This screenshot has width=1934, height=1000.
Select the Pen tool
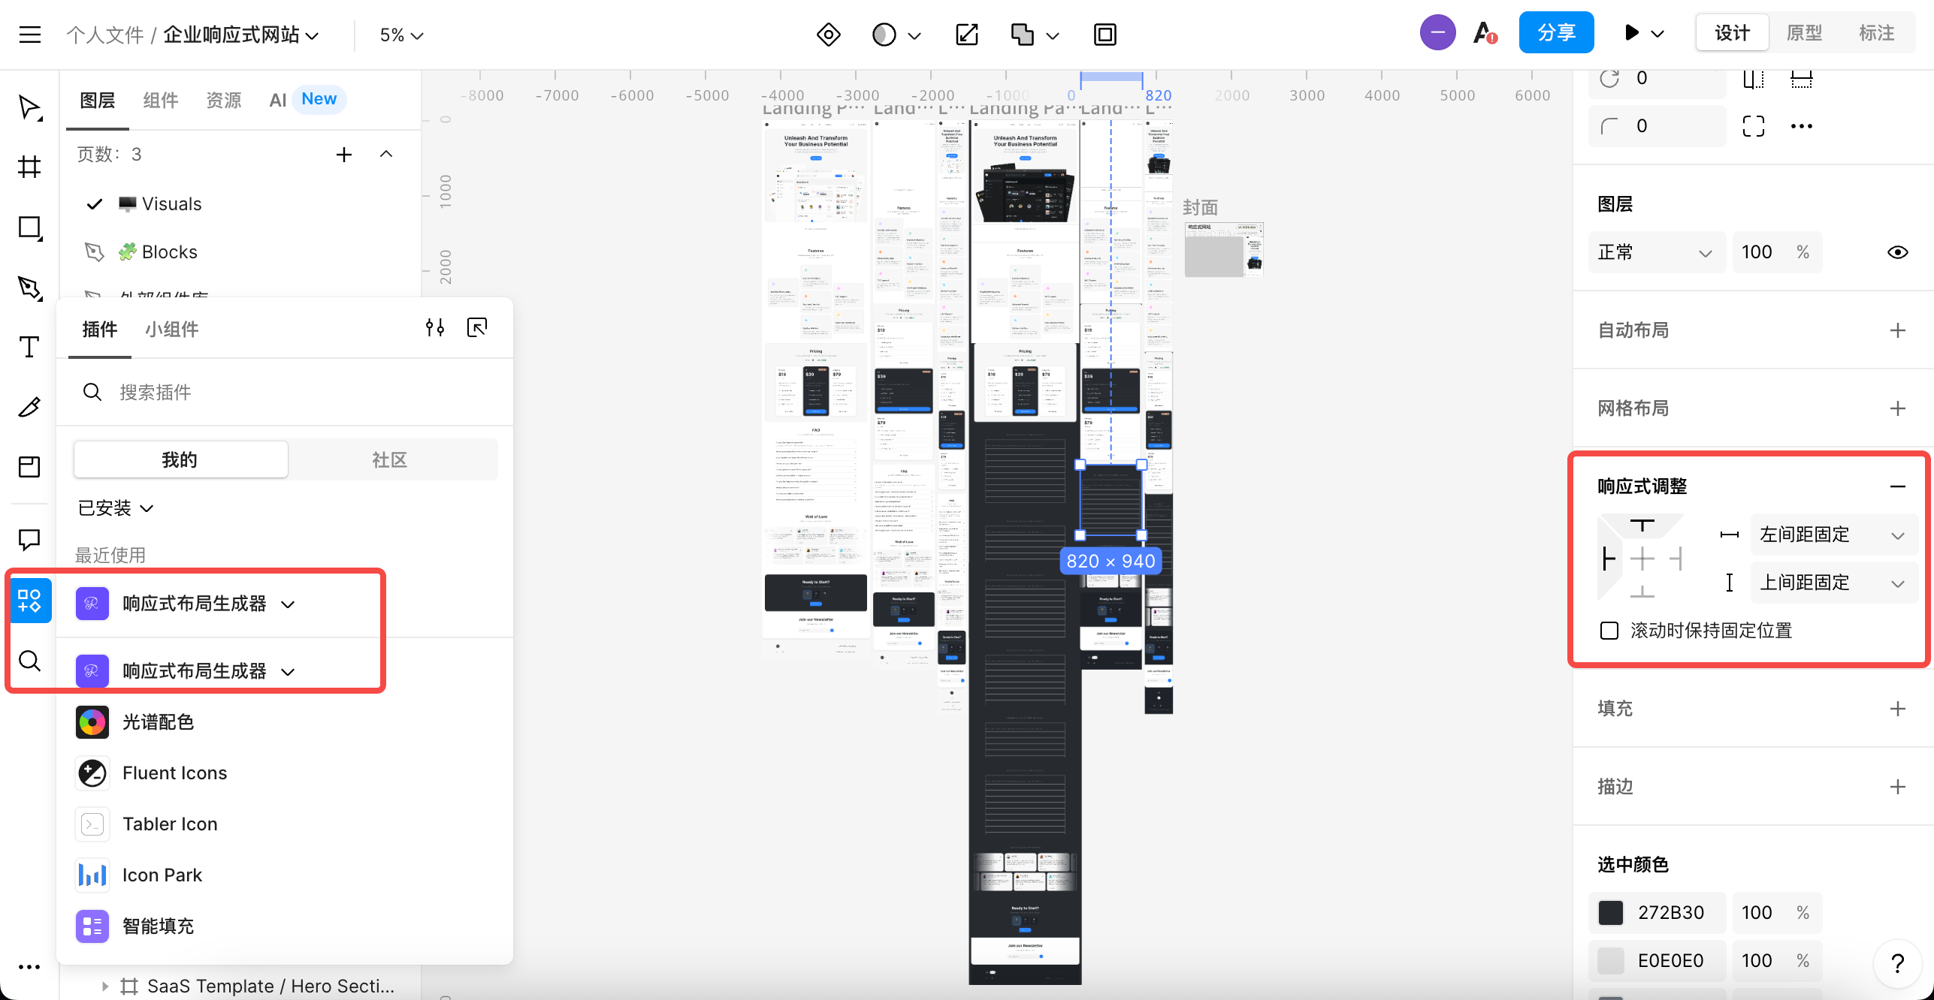coord(30,288)
